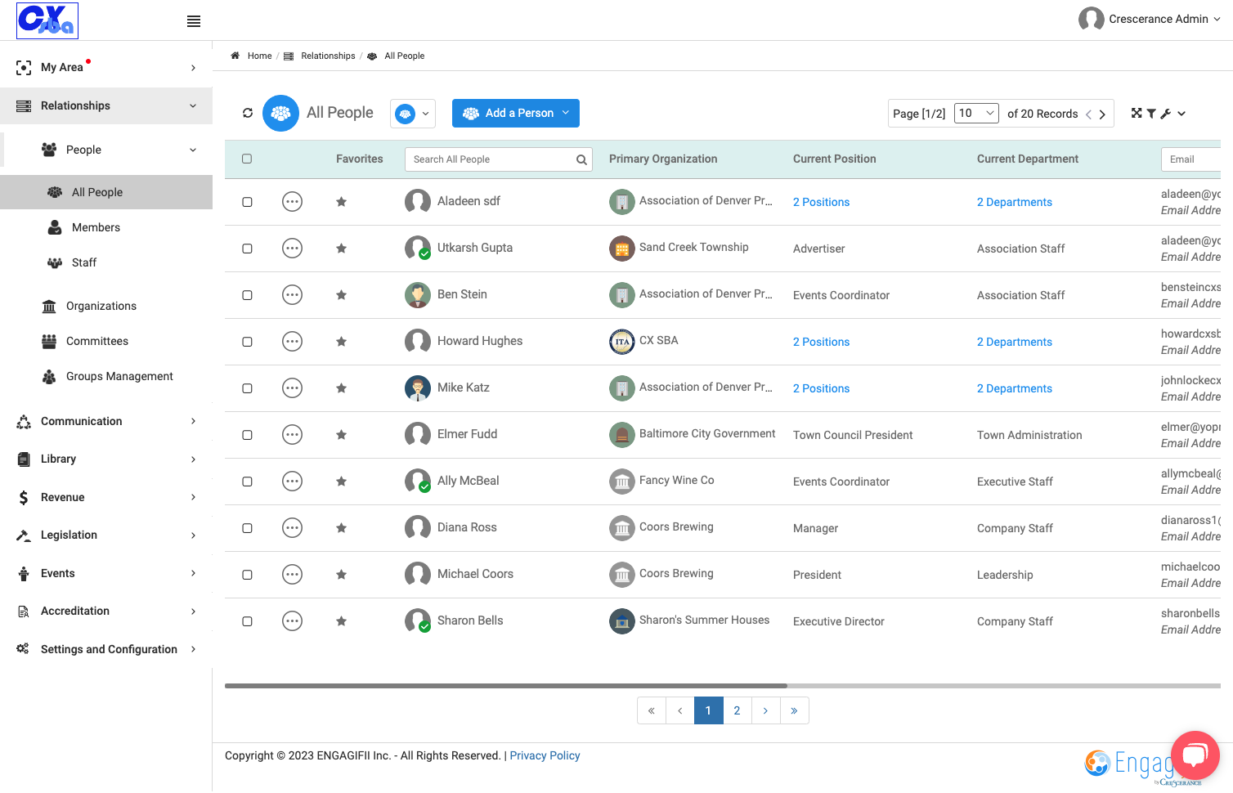Check the Howard Hughes row checkbox
1233x793 pixels.
coord(247,342)
